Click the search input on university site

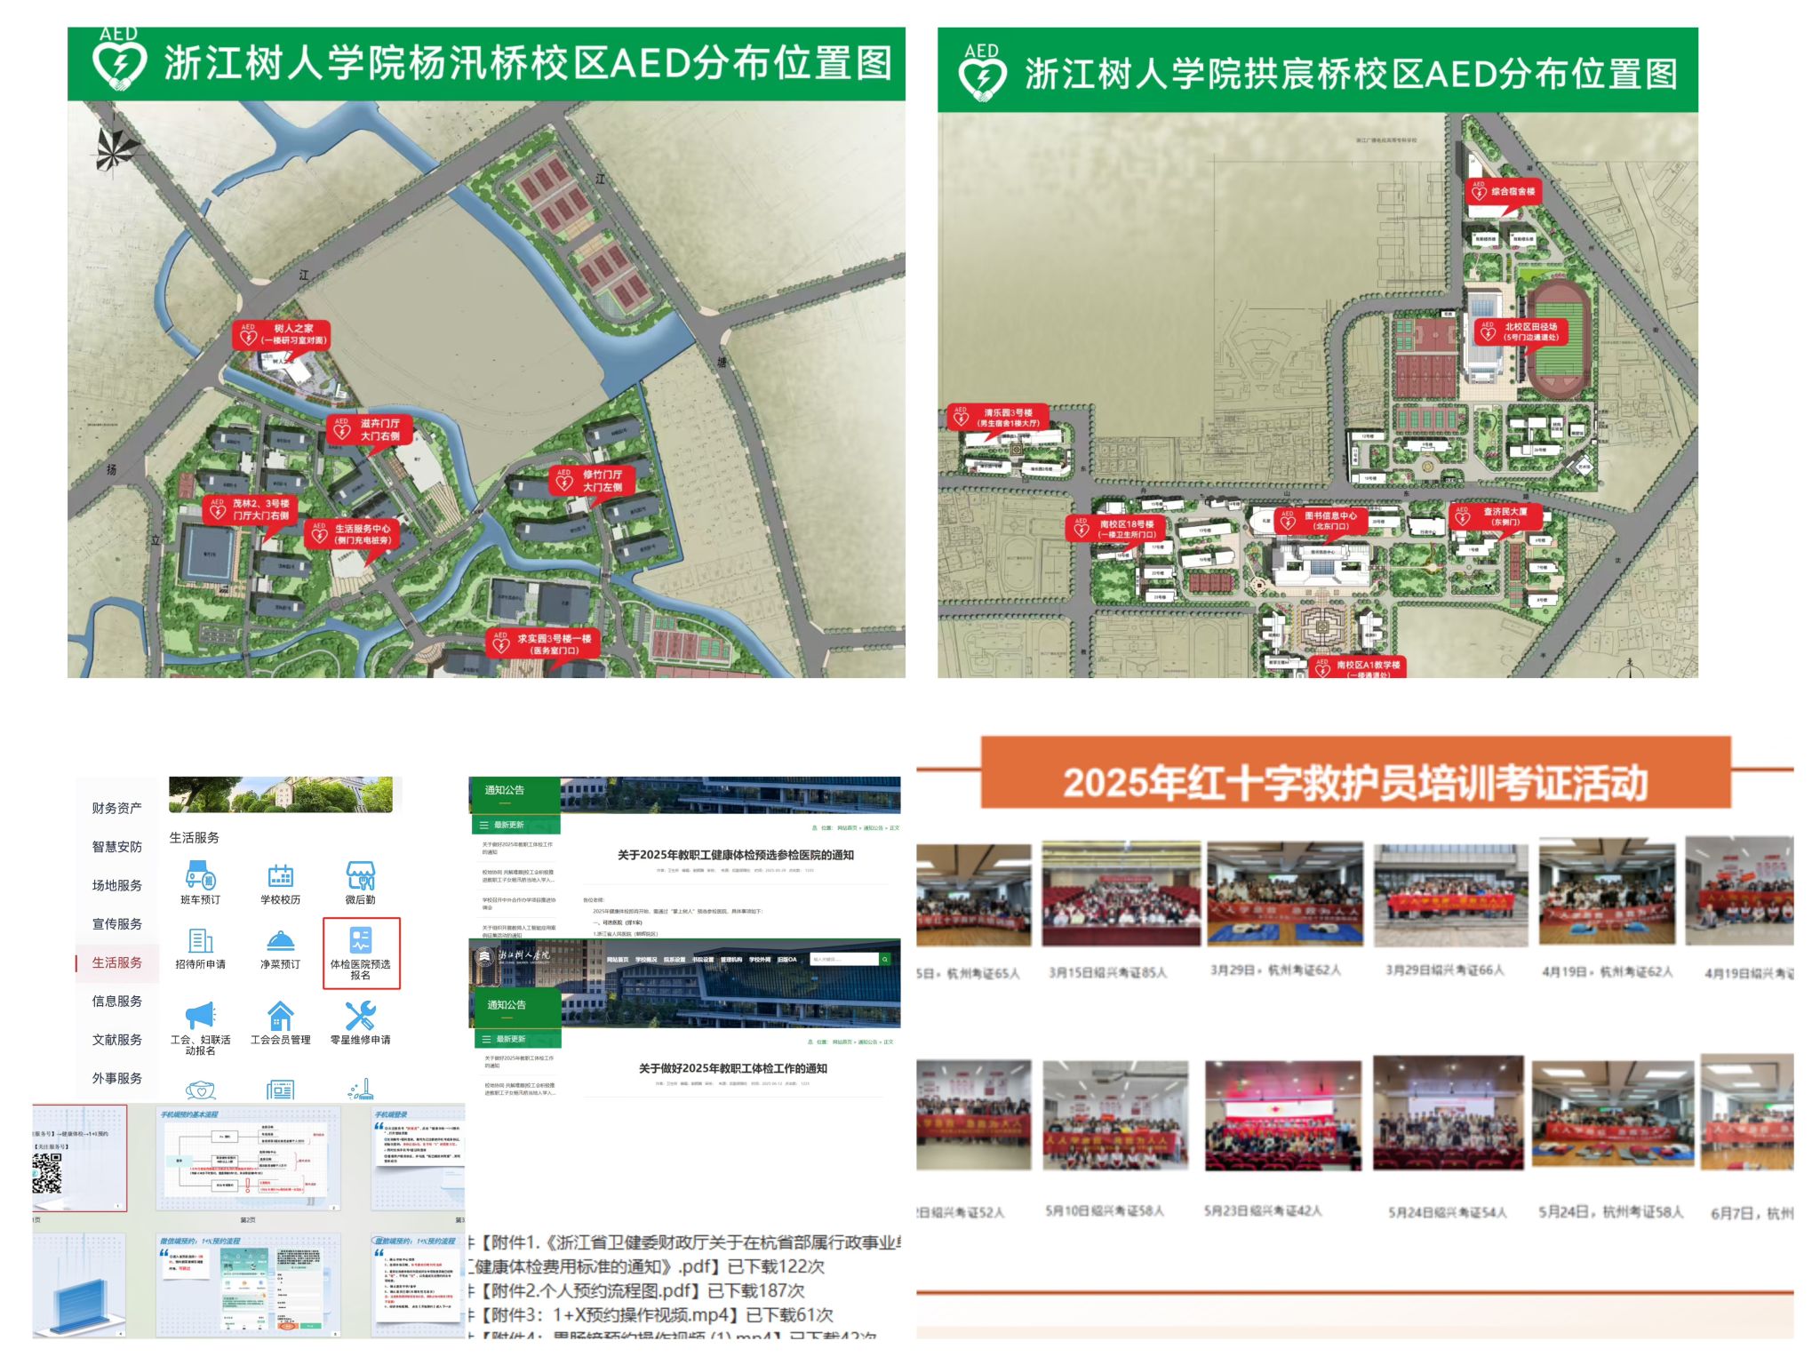point(843,959)
